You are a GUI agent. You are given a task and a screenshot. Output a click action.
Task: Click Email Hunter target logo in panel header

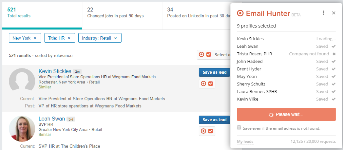click(x=240, y=13)
